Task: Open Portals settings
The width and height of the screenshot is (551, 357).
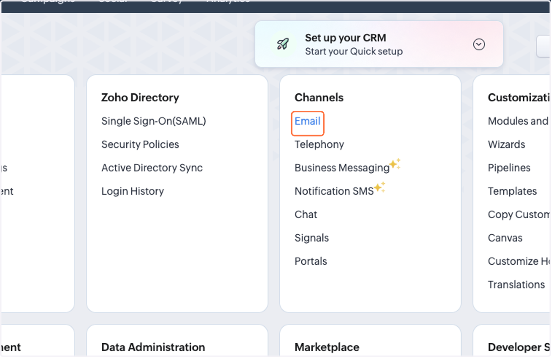Action: pyautogui.click(x=311, y=261)
